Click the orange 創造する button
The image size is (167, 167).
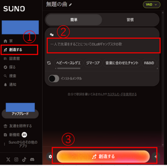pyautogui.click(x=103, y=157)
